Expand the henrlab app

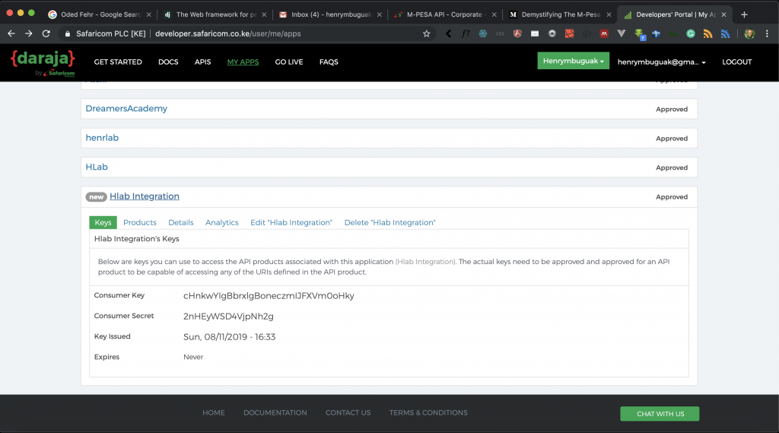coord(102,138)
